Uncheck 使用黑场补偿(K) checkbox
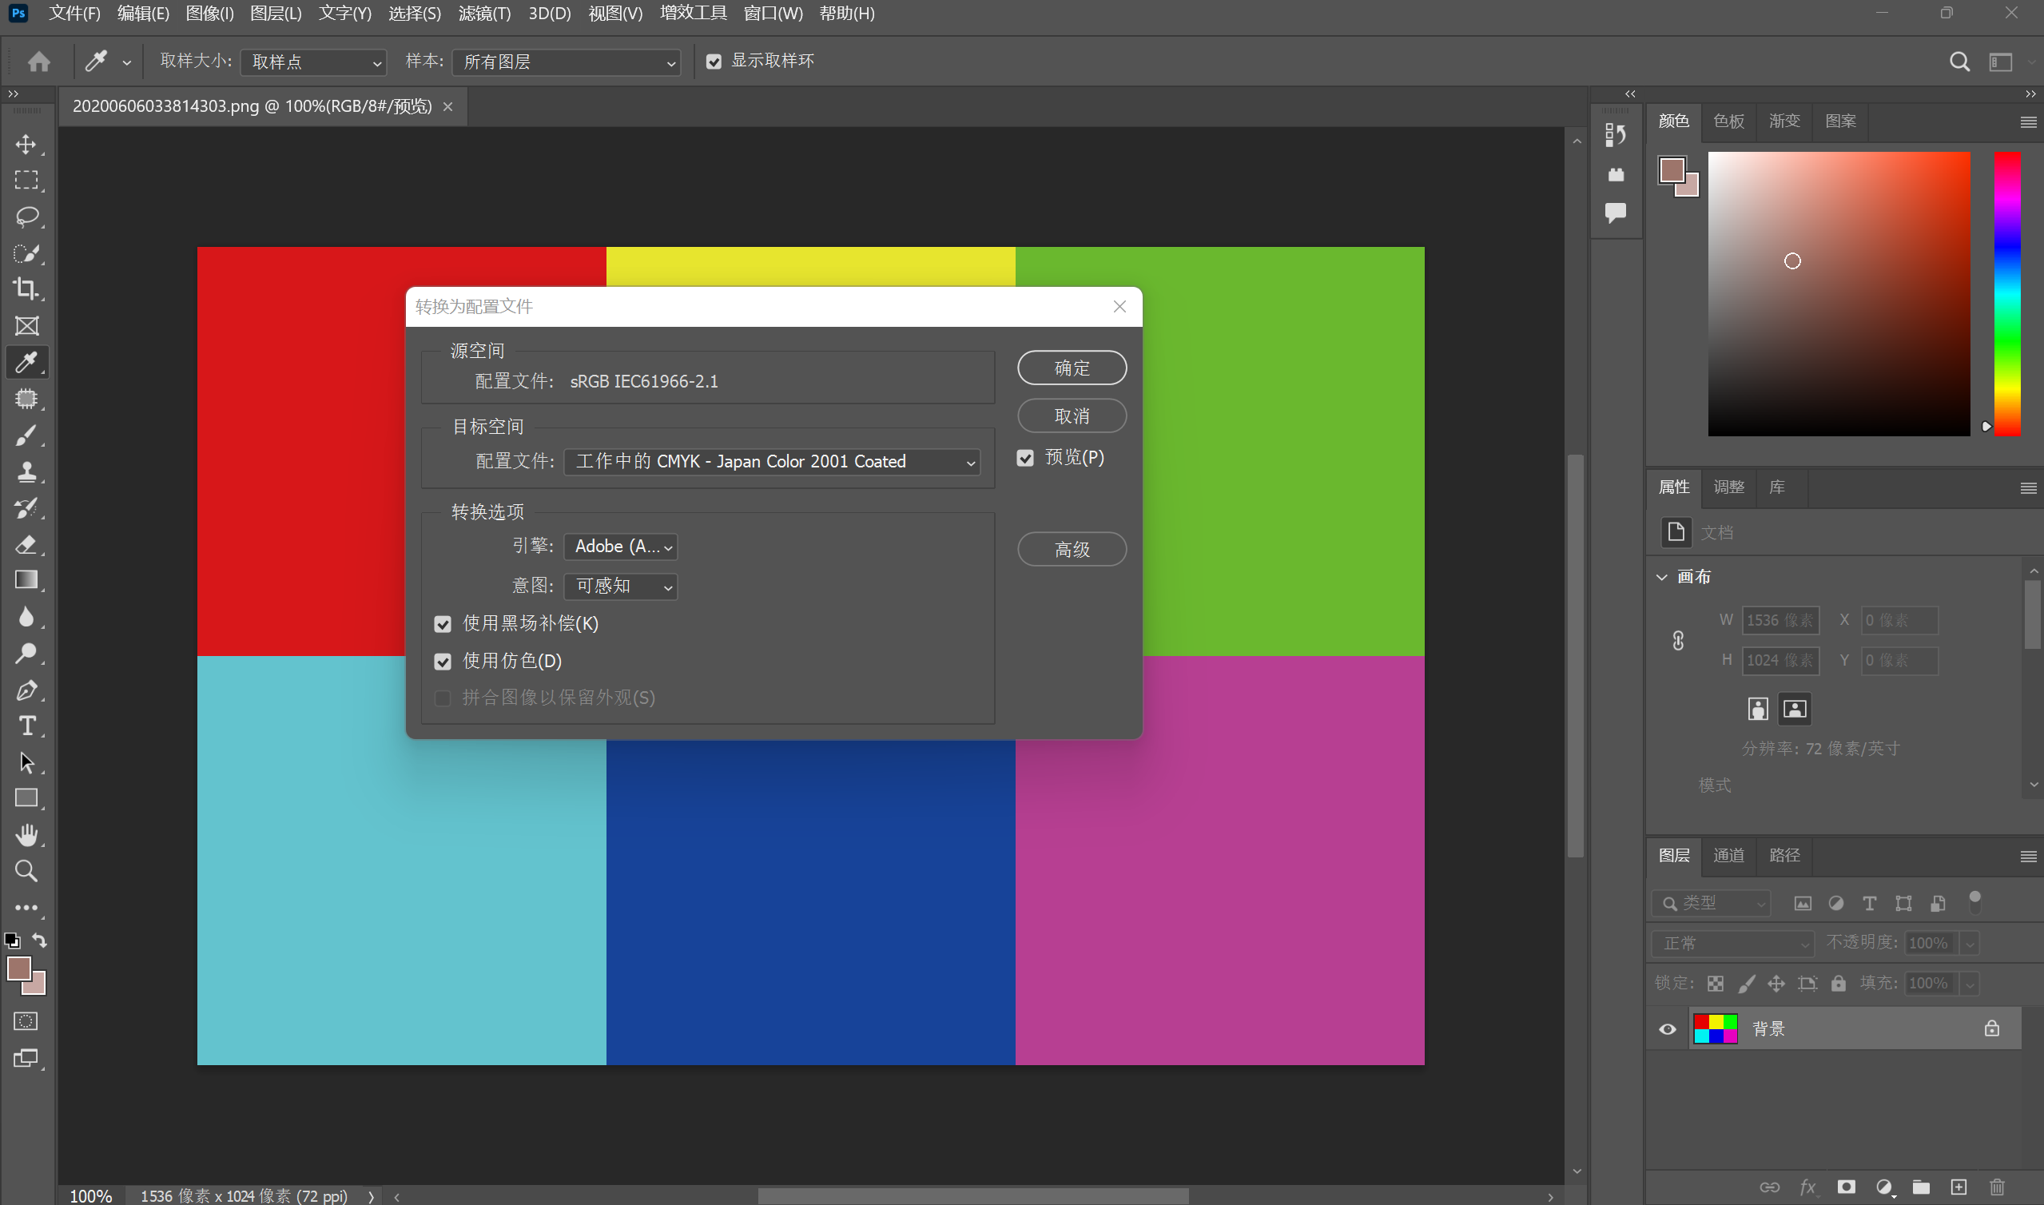Screen dimensions: 2044x1205 click(x=443, y=623)
